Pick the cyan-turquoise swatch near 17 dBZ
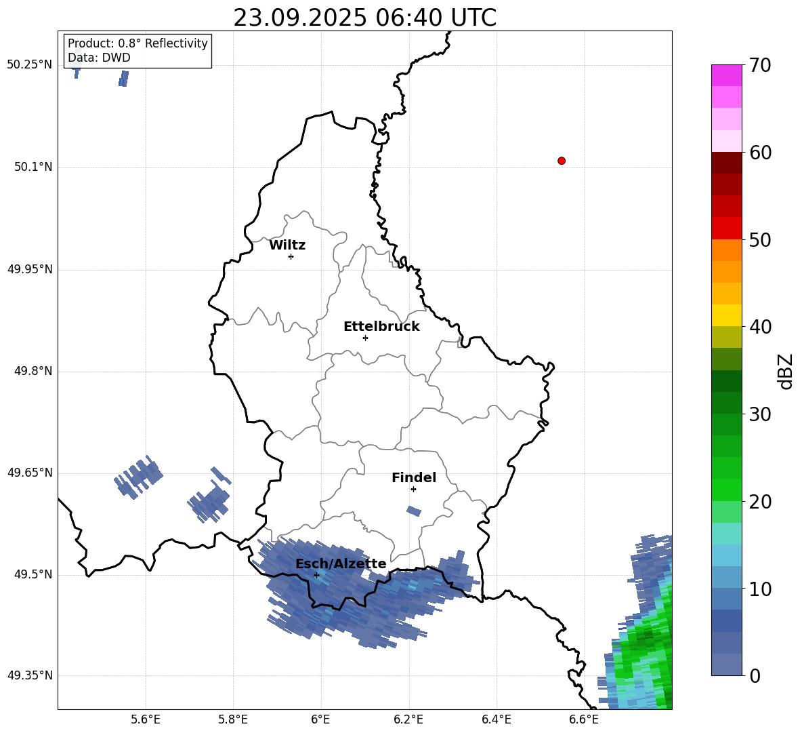Screen dimensions: 802x733 pos(726,534)
